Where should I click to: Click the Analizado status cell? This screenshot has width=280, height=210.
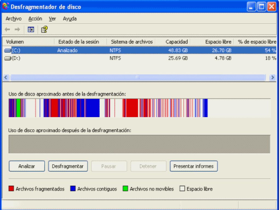tap(67, 51)
